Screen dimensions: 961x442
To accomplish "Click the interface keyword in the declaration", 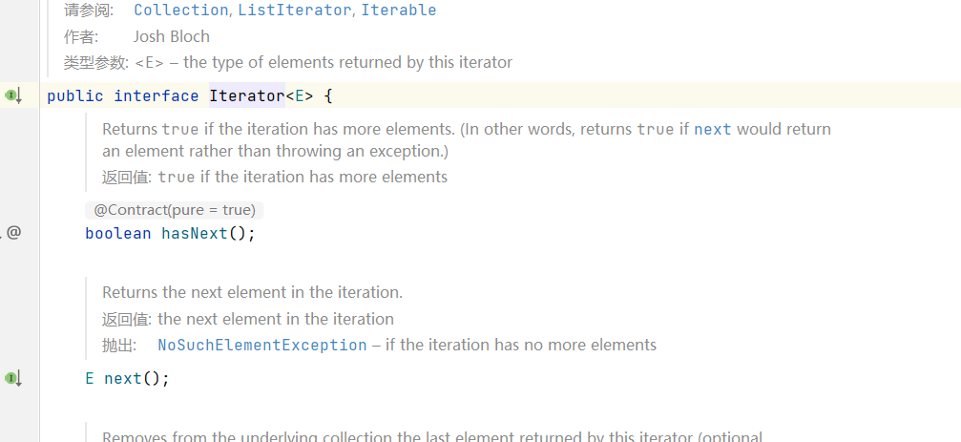I will [x=157, y=96].
